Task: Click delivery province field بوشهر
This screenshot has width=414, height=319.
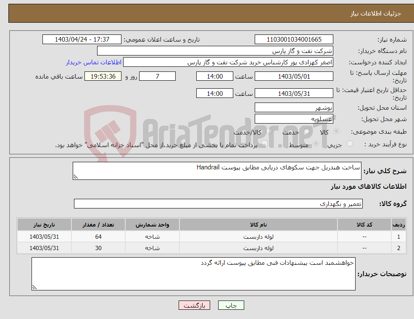Action: point(294,108)
